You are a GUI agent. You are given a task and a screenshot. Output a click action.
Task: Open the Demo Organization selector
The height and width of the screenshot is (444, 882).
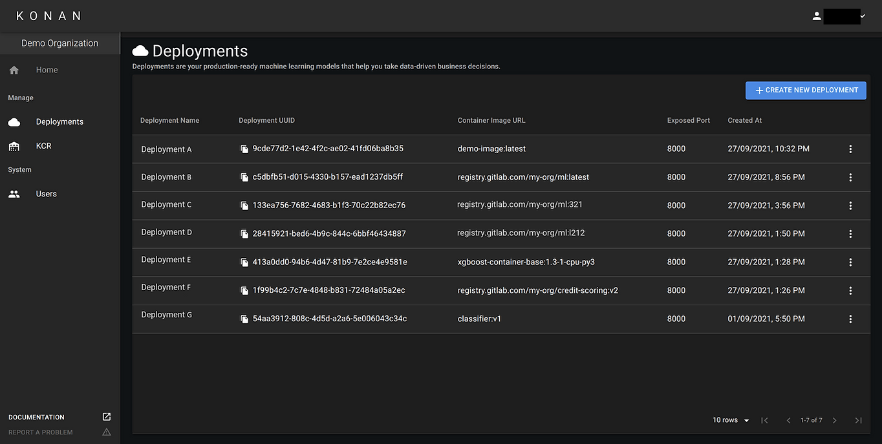pos(59,43)
